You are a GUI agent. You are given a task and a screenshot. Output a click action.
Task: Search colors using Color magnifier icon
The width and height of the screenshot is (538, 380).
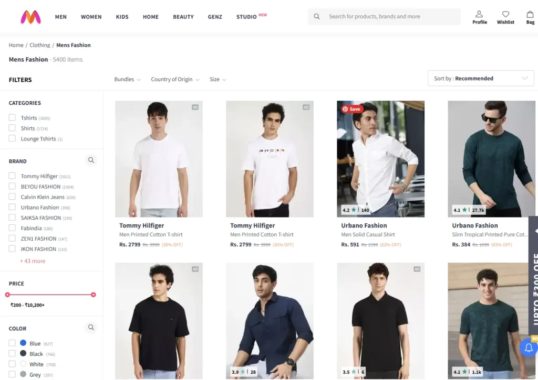91,327
